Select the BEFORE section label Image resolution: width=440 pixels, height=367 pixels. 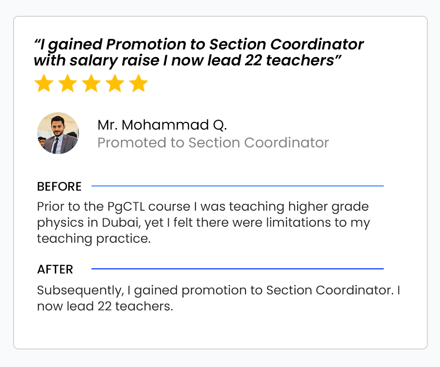point(59,186)
